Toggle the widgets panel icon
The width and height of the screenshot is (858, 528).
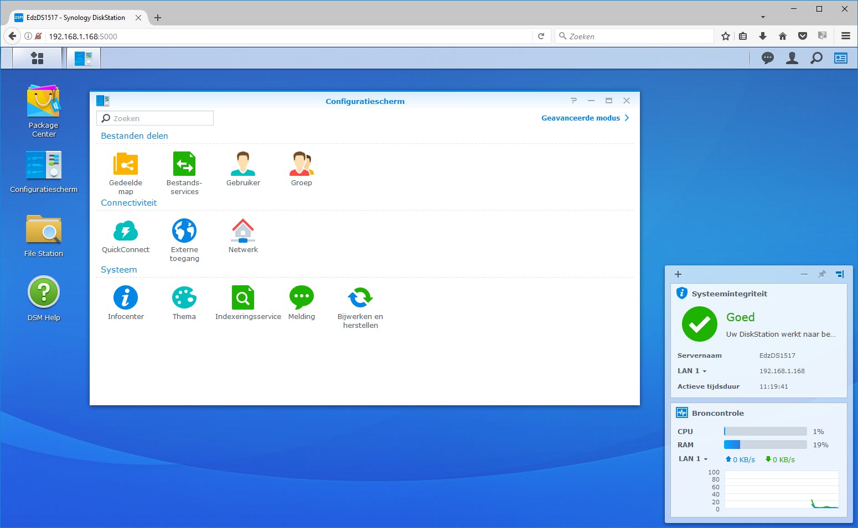[841, 58]
